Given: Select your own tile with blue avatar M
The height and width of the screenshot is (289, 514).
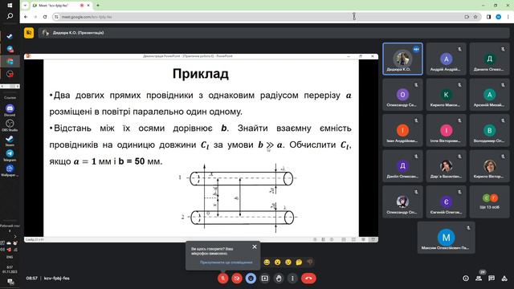Looking at the screenshot, I should pyautogui.click(x=447, y=238).
